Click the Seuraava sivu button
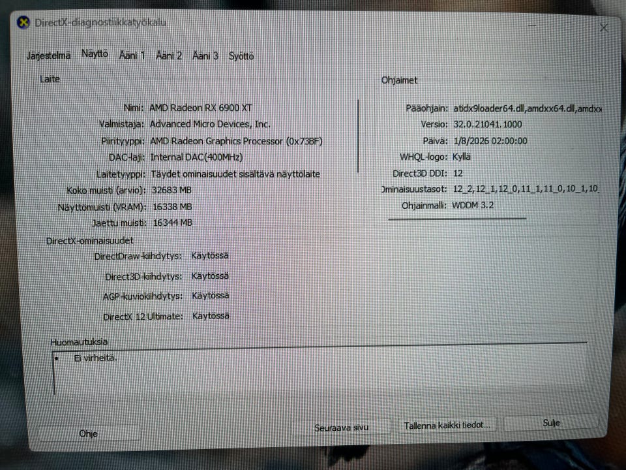 click(x=341, y=428)
